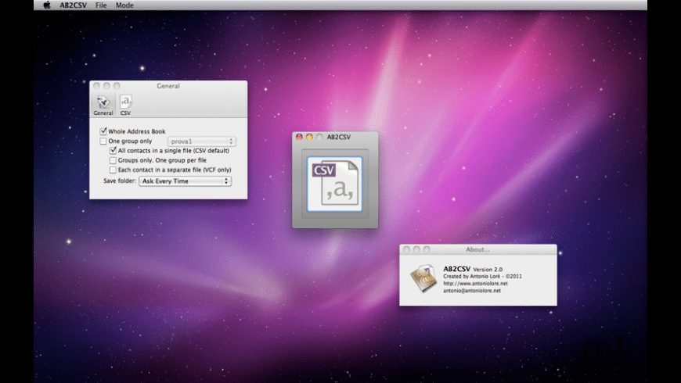This screenshot has width=681, height=383.
Task: Close the General preferences window
Action: [96, 86]
